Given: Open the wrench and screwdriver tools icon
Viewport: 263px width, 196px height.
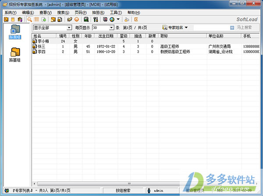Looking at the screenshot, I should tap(96, 19).
